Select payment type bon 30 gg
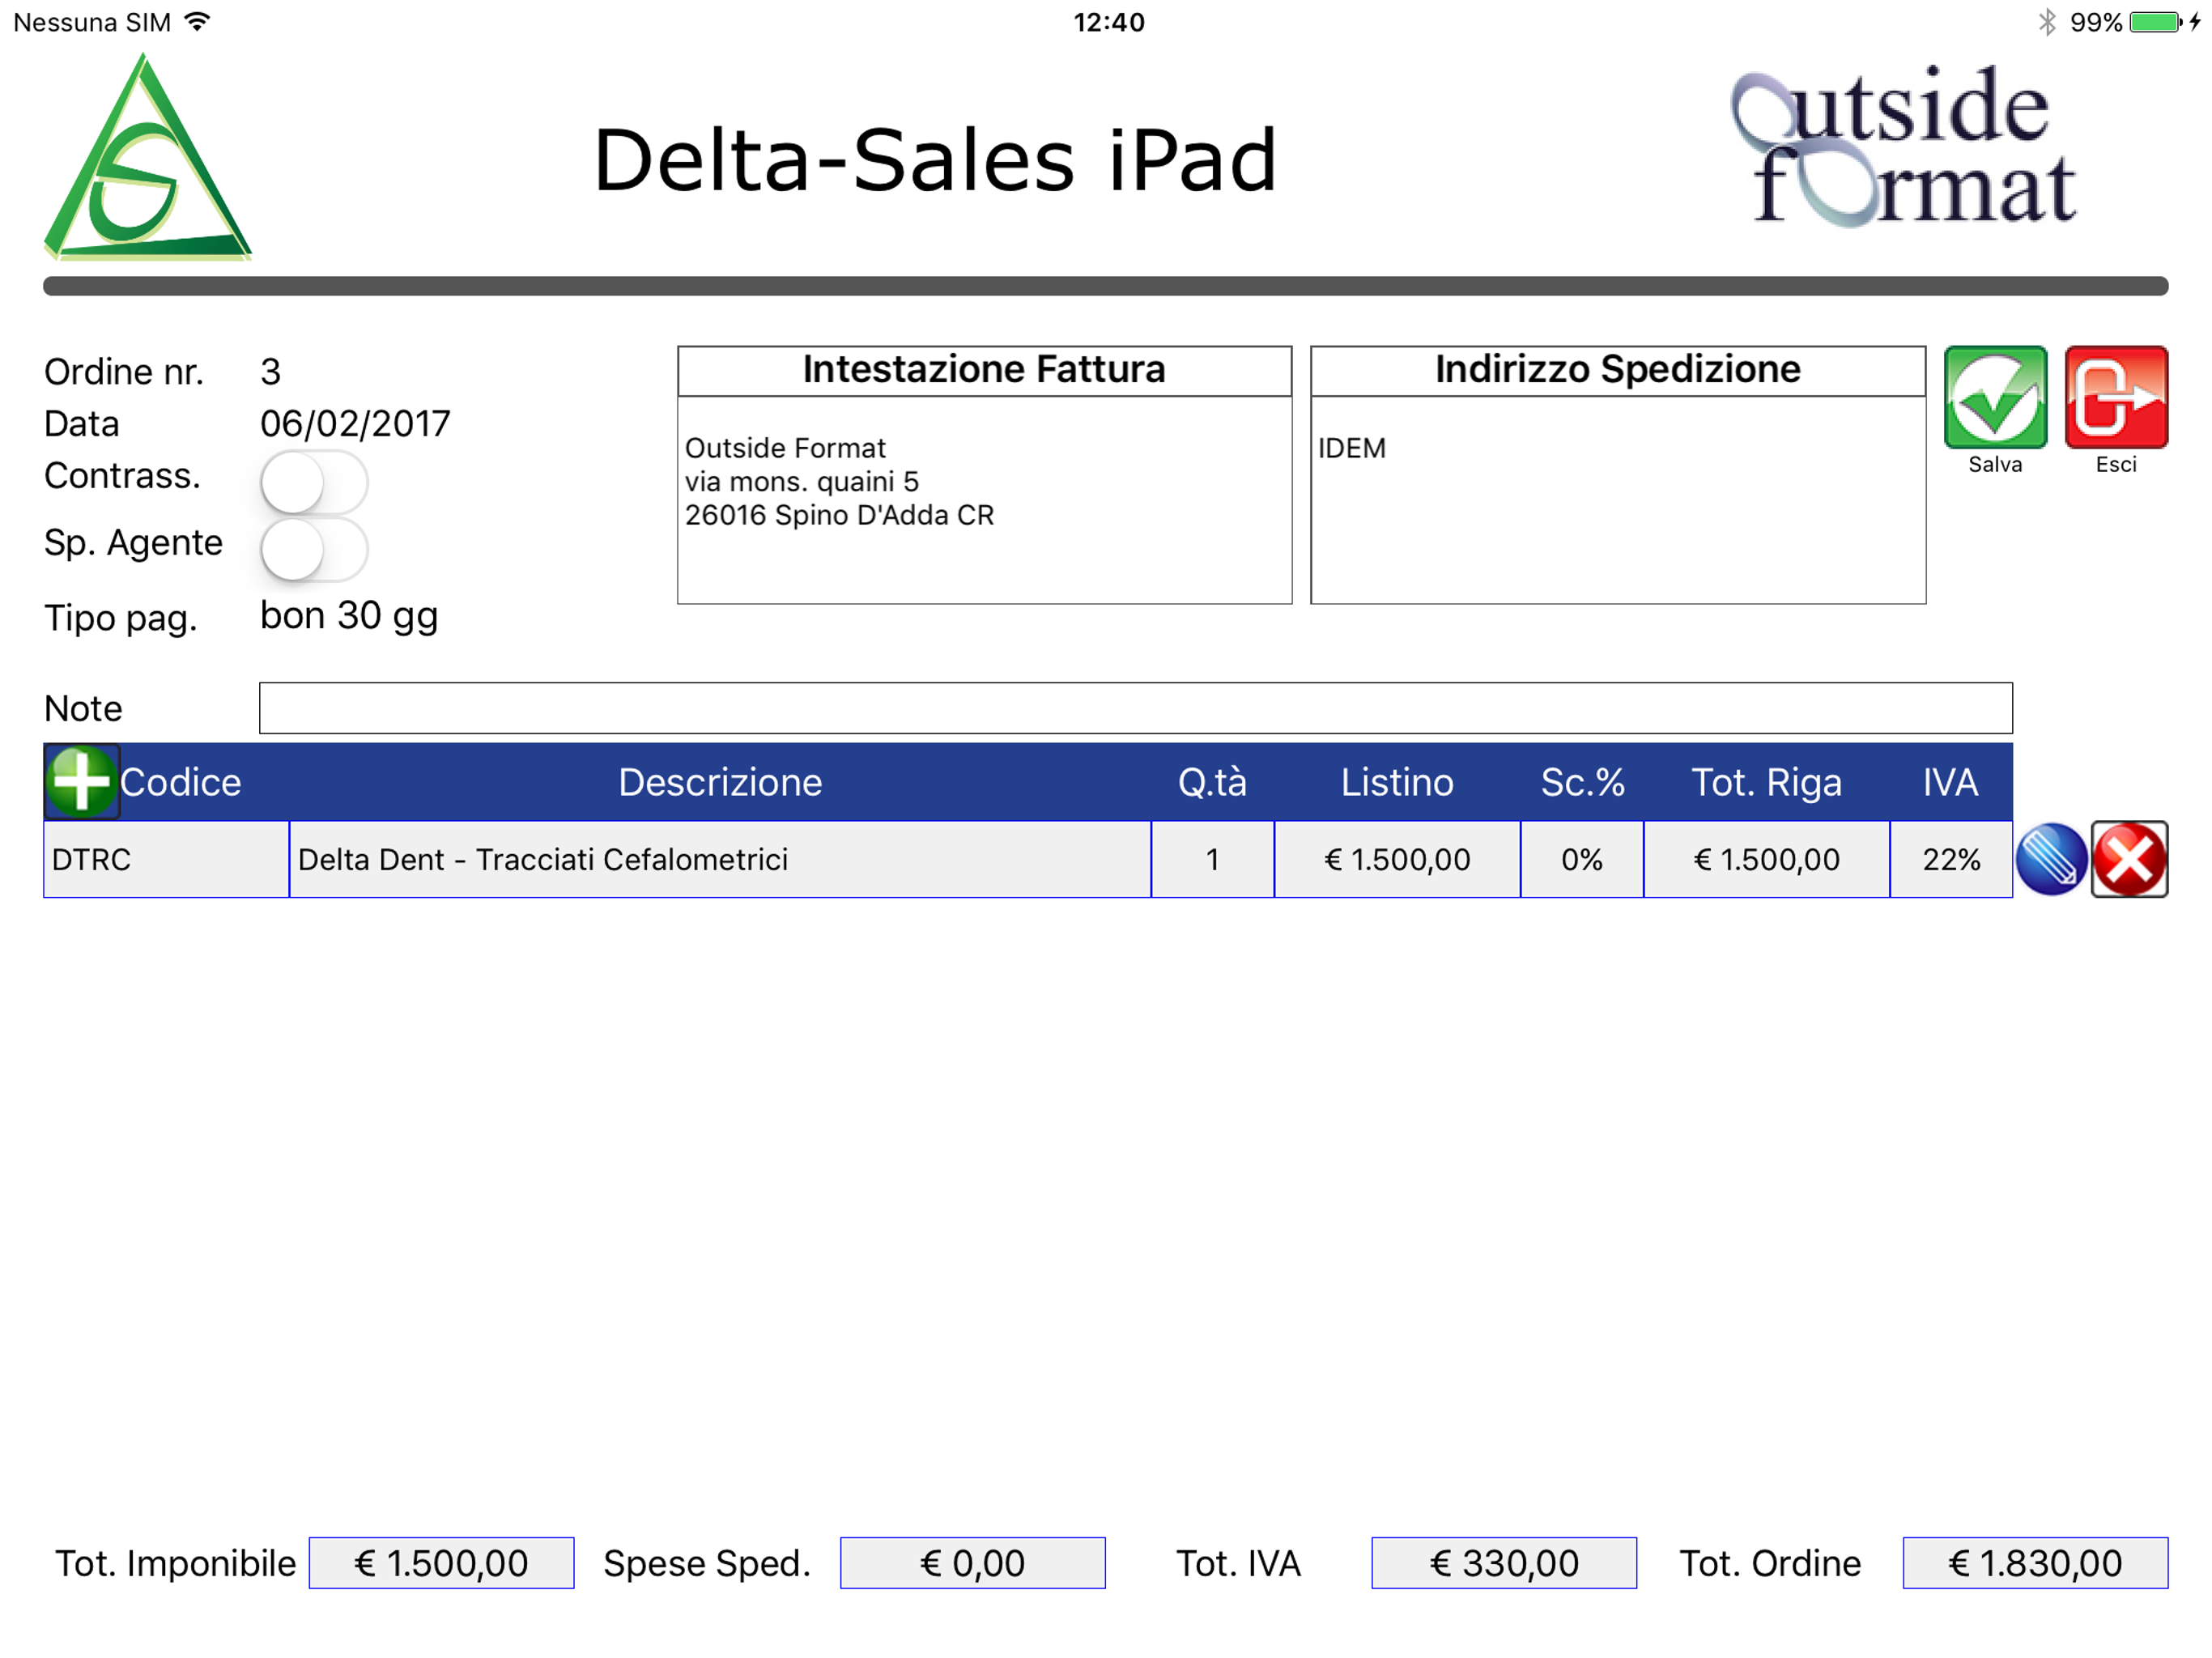Image resolution: width=2212 pixels, height=1658 pixels. 349,616
